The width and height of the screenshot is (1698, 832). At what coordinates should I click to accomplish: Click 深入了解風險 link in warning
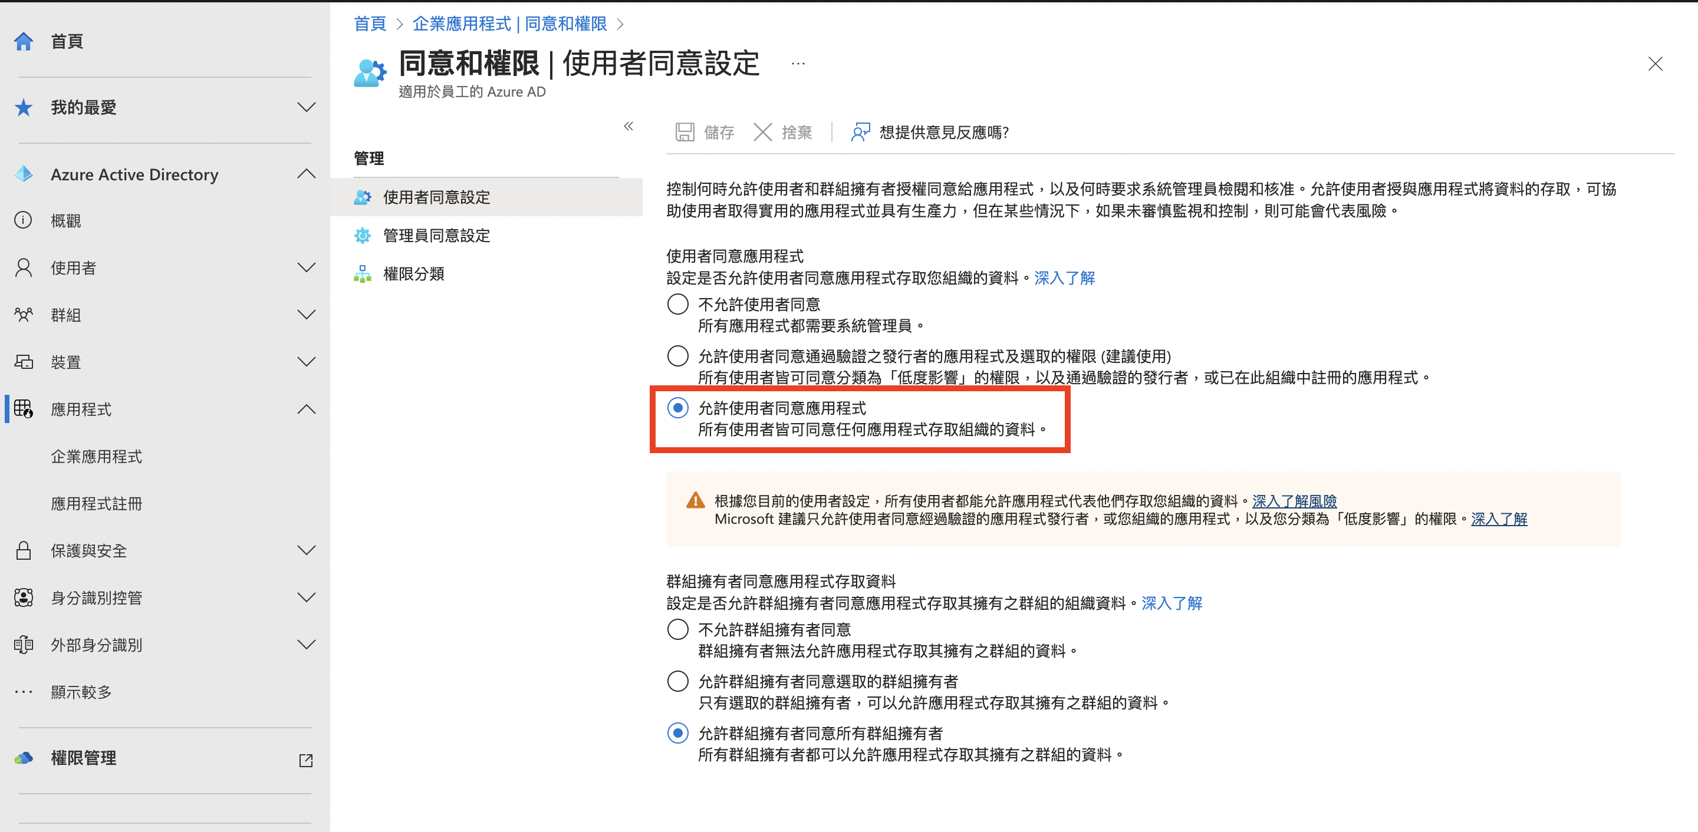[1294, 501]
